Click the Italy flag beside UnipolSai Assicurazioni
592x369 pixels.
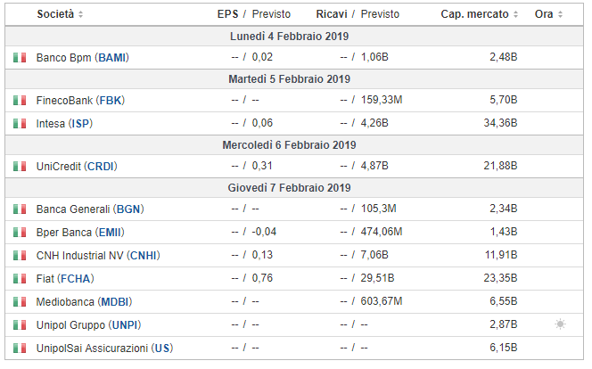20,348
